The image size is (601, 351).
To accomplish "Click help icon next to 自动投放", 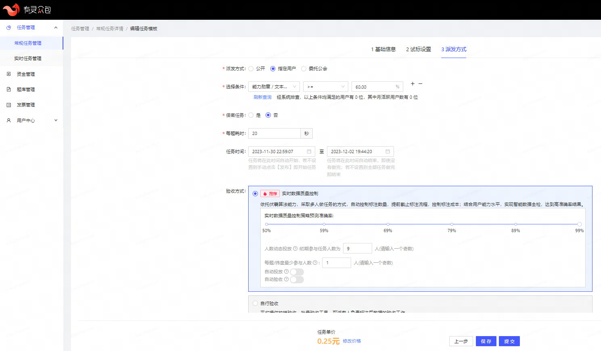I will coord(287,272).
